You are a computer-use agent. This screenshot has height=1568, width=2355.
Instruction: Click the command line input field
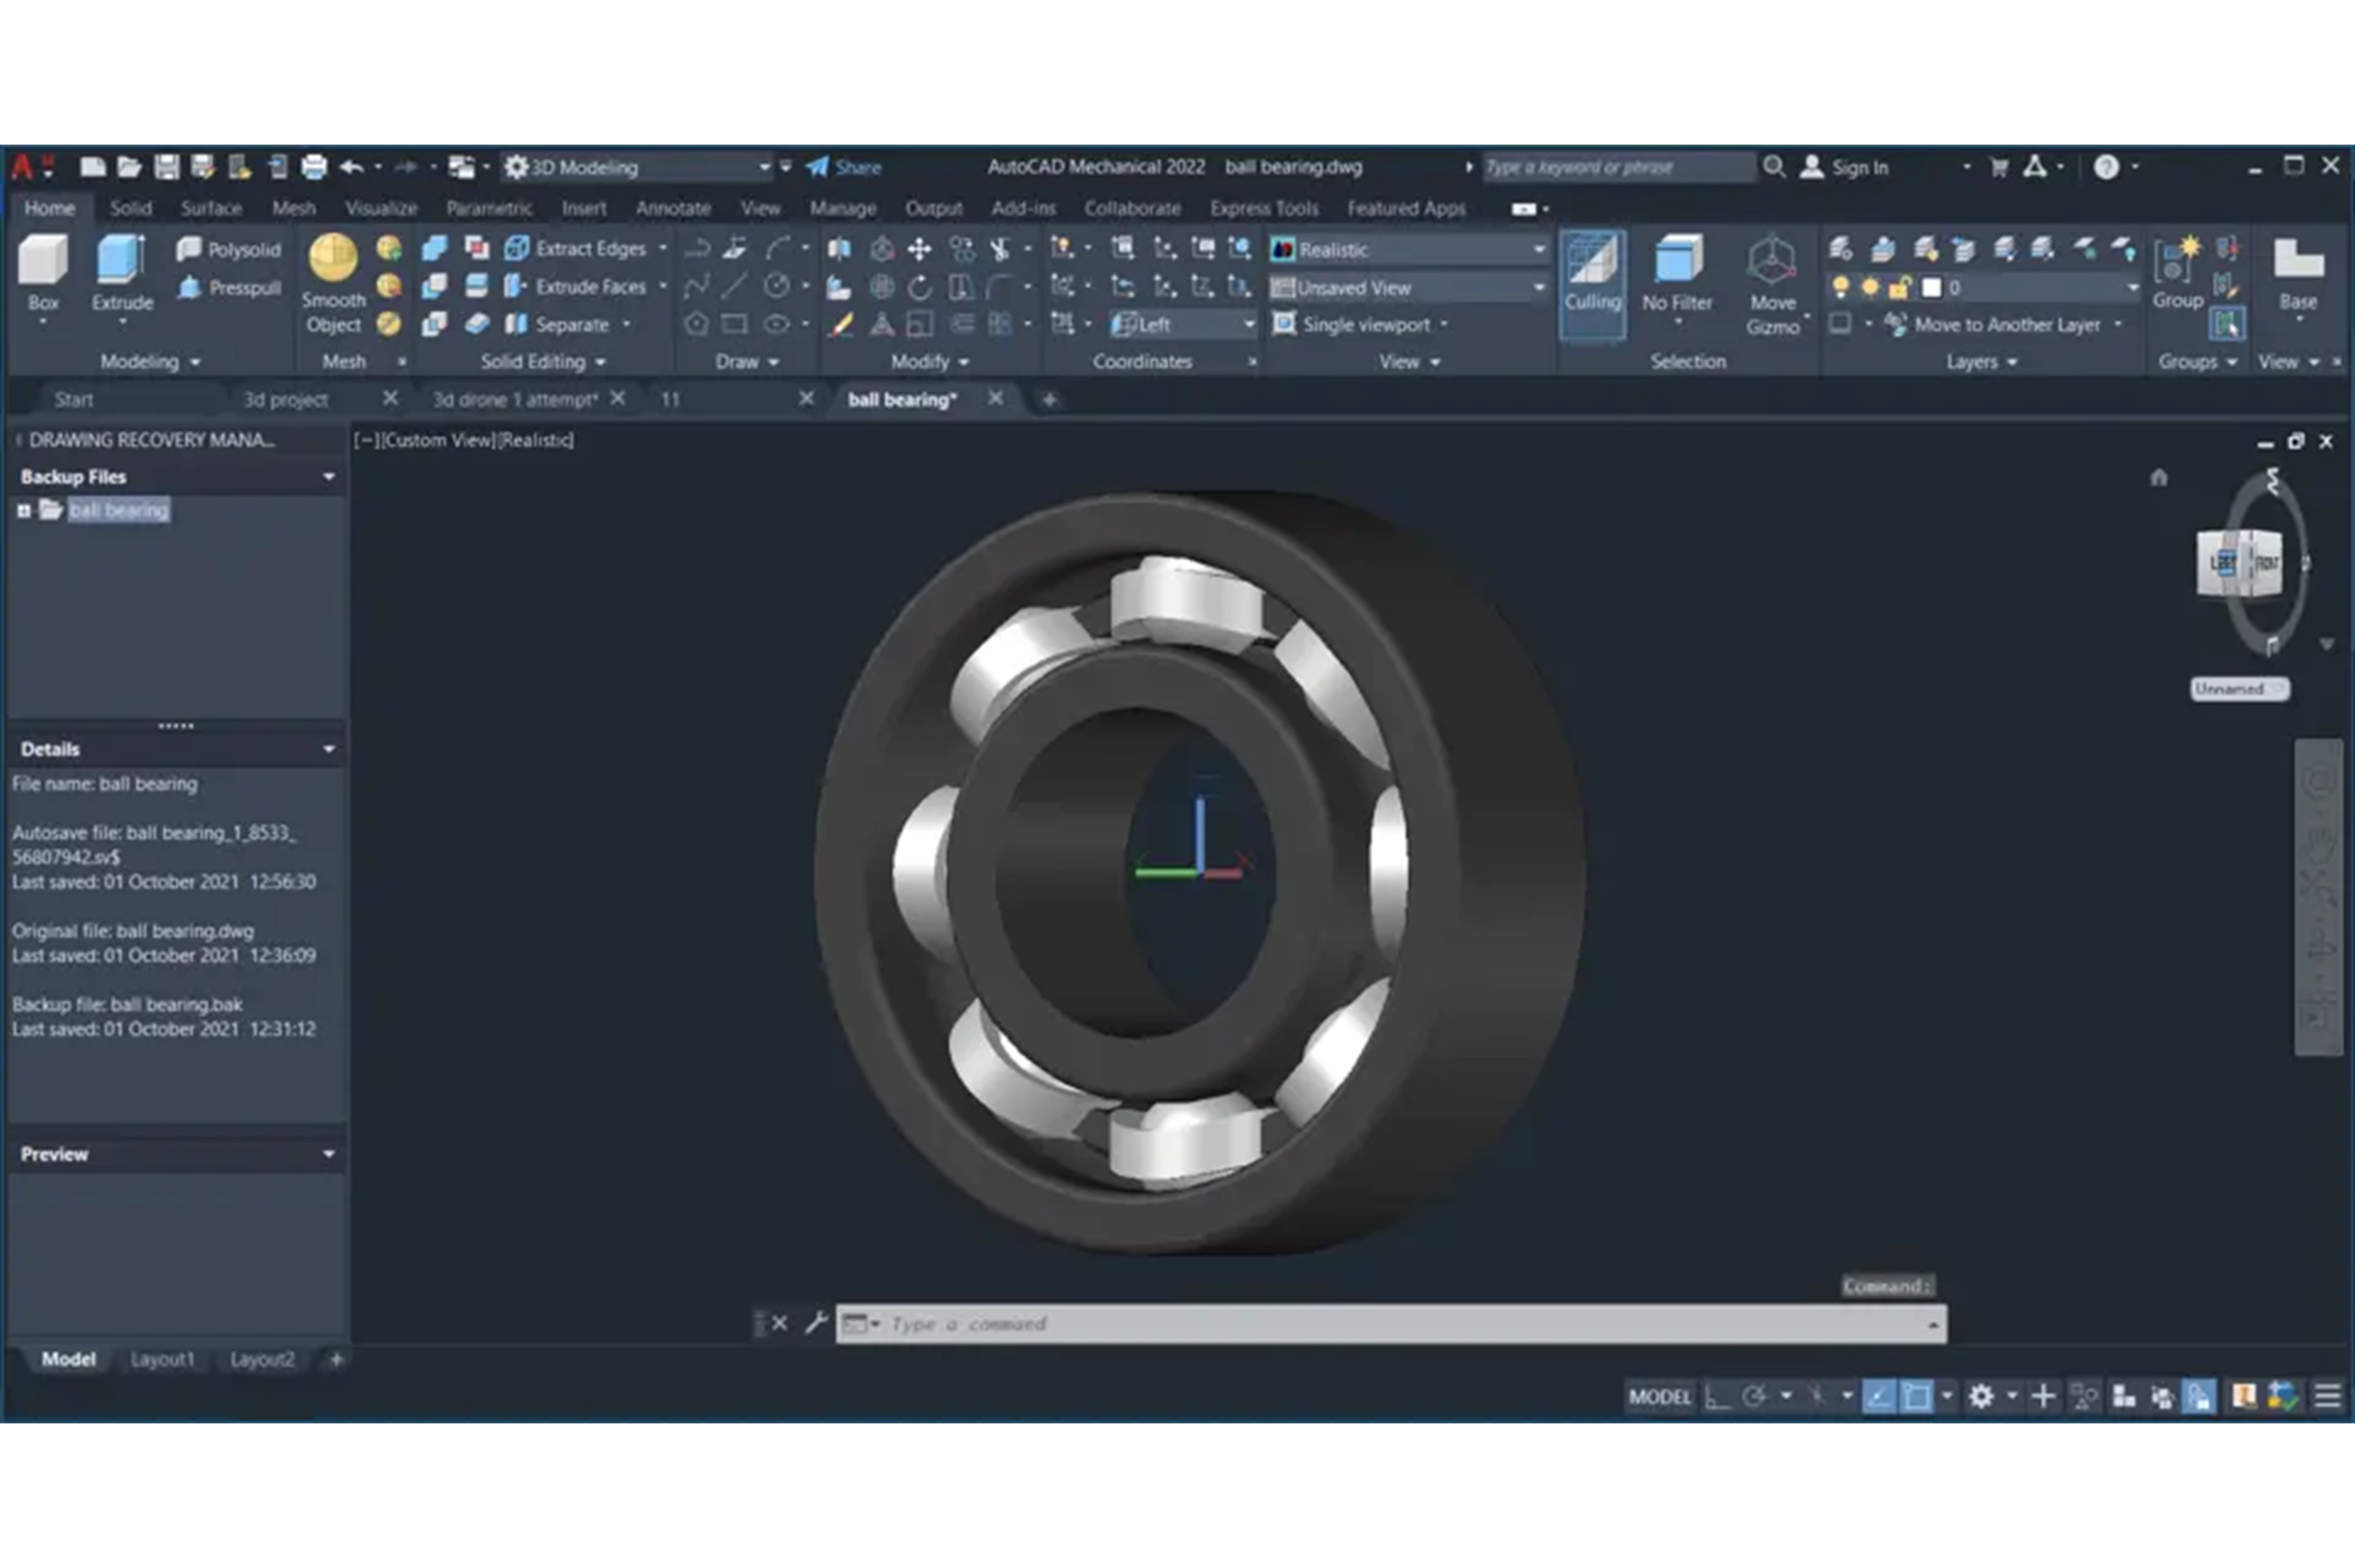click(1391, 1323)
